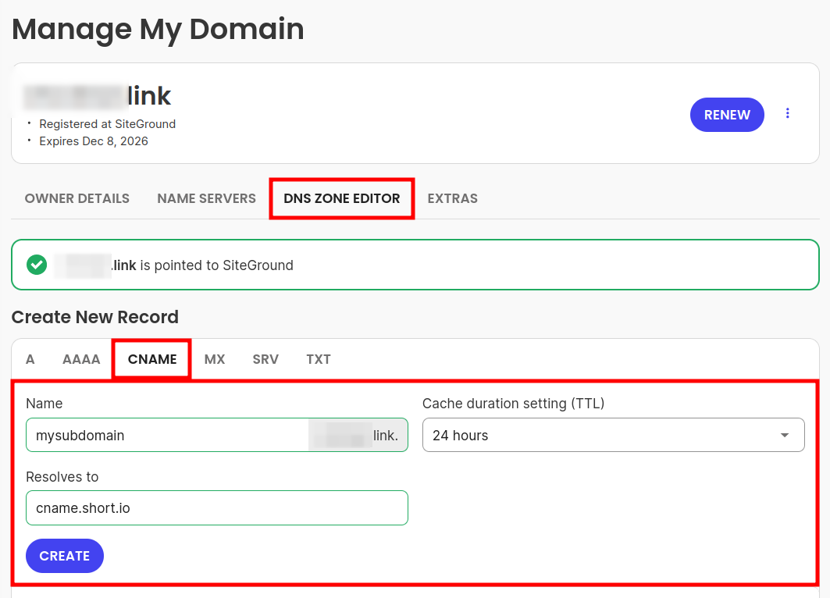Select the TXT record tab
This screenshot has height=598, width=830.
[319, 359]
